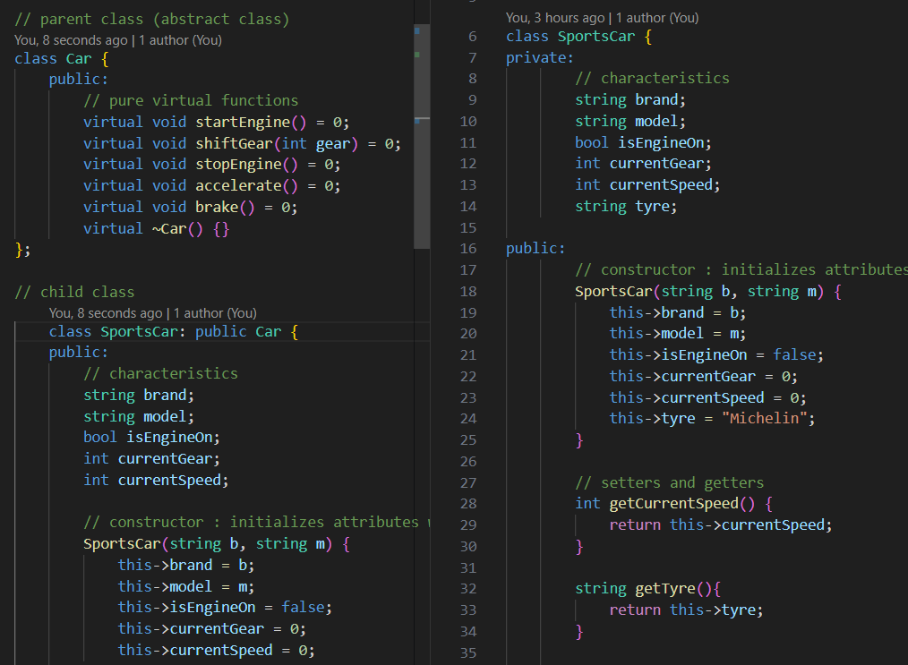Click the 'stopEngine()' function name
The height and width of the screenshot is (665, 908).
pyautogui.click(x=246, y=165)
